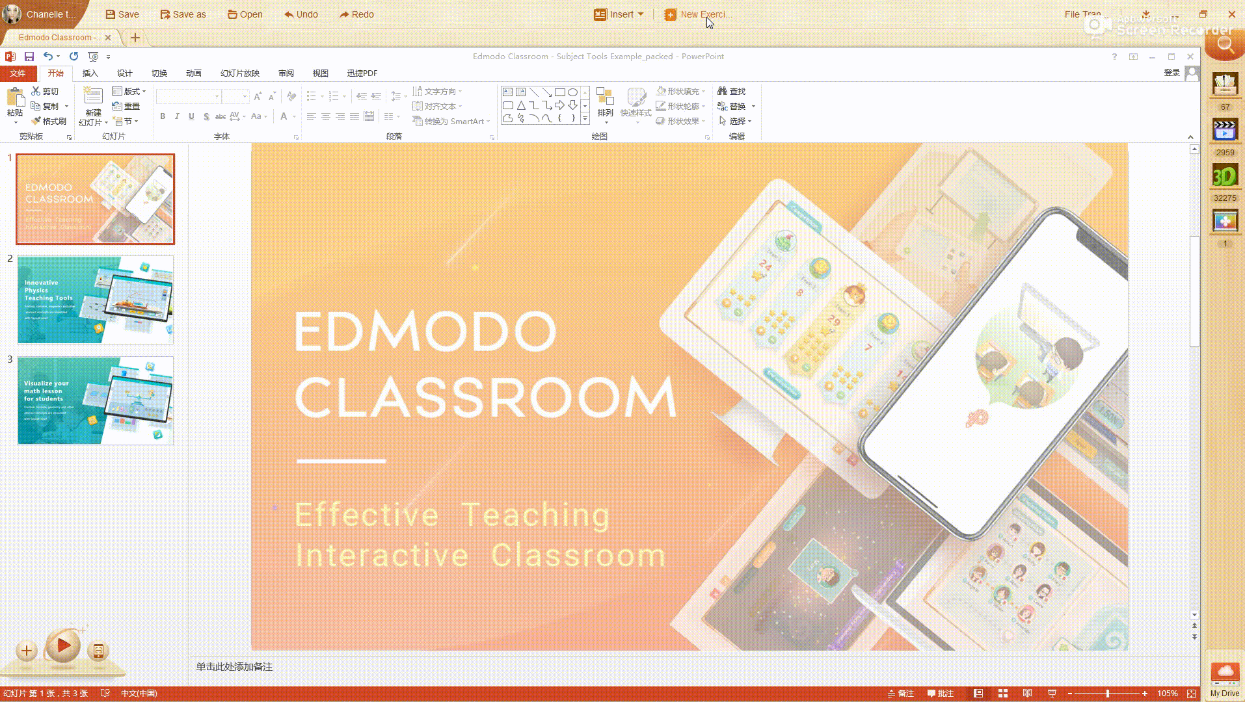Open 形状填充 shape fill
Screen dimensions: 1245x702
pos(680,92)
